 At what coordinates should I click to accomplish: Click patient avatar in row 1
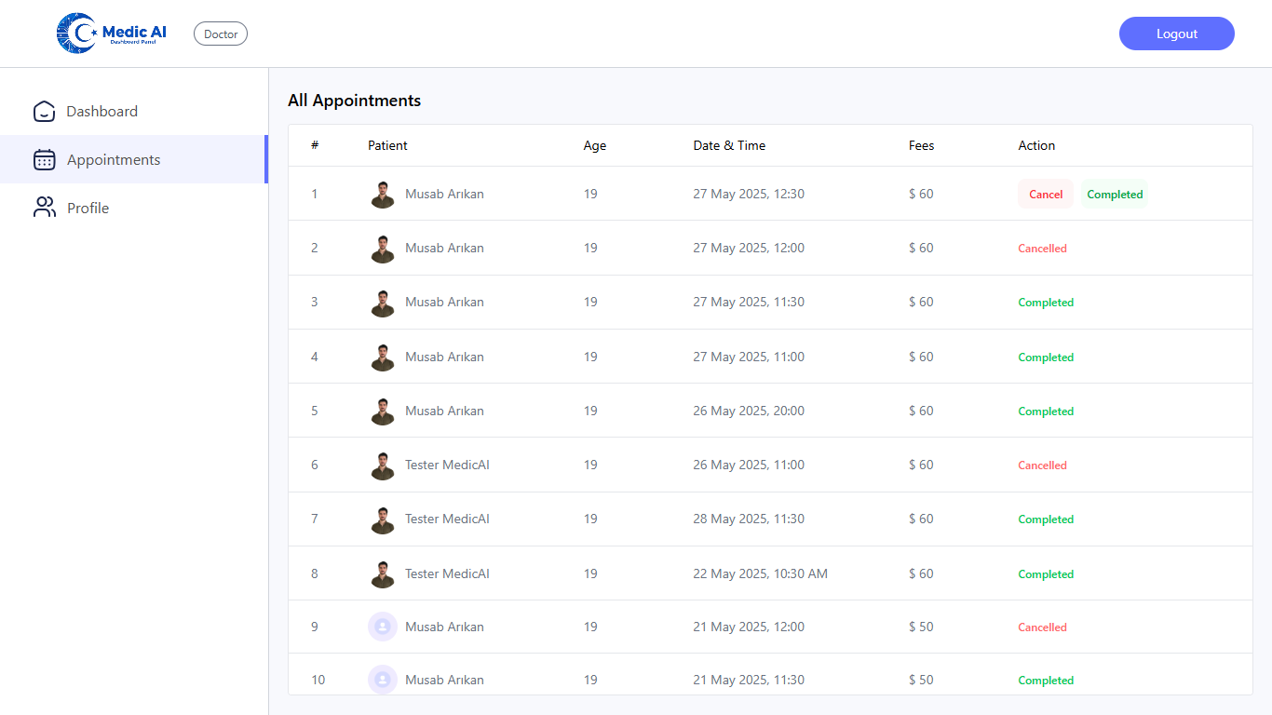(x=383, y=195)
